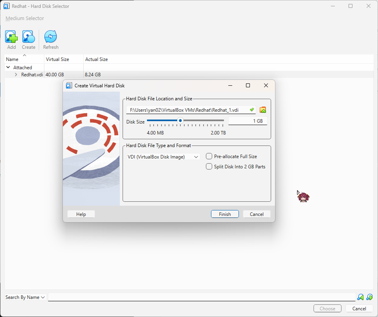Click inside the search field at the bottom

(x=196, y=297)
